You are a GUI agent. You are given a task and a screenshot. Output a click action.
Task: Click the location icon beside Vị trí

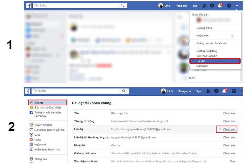(31, 135)
